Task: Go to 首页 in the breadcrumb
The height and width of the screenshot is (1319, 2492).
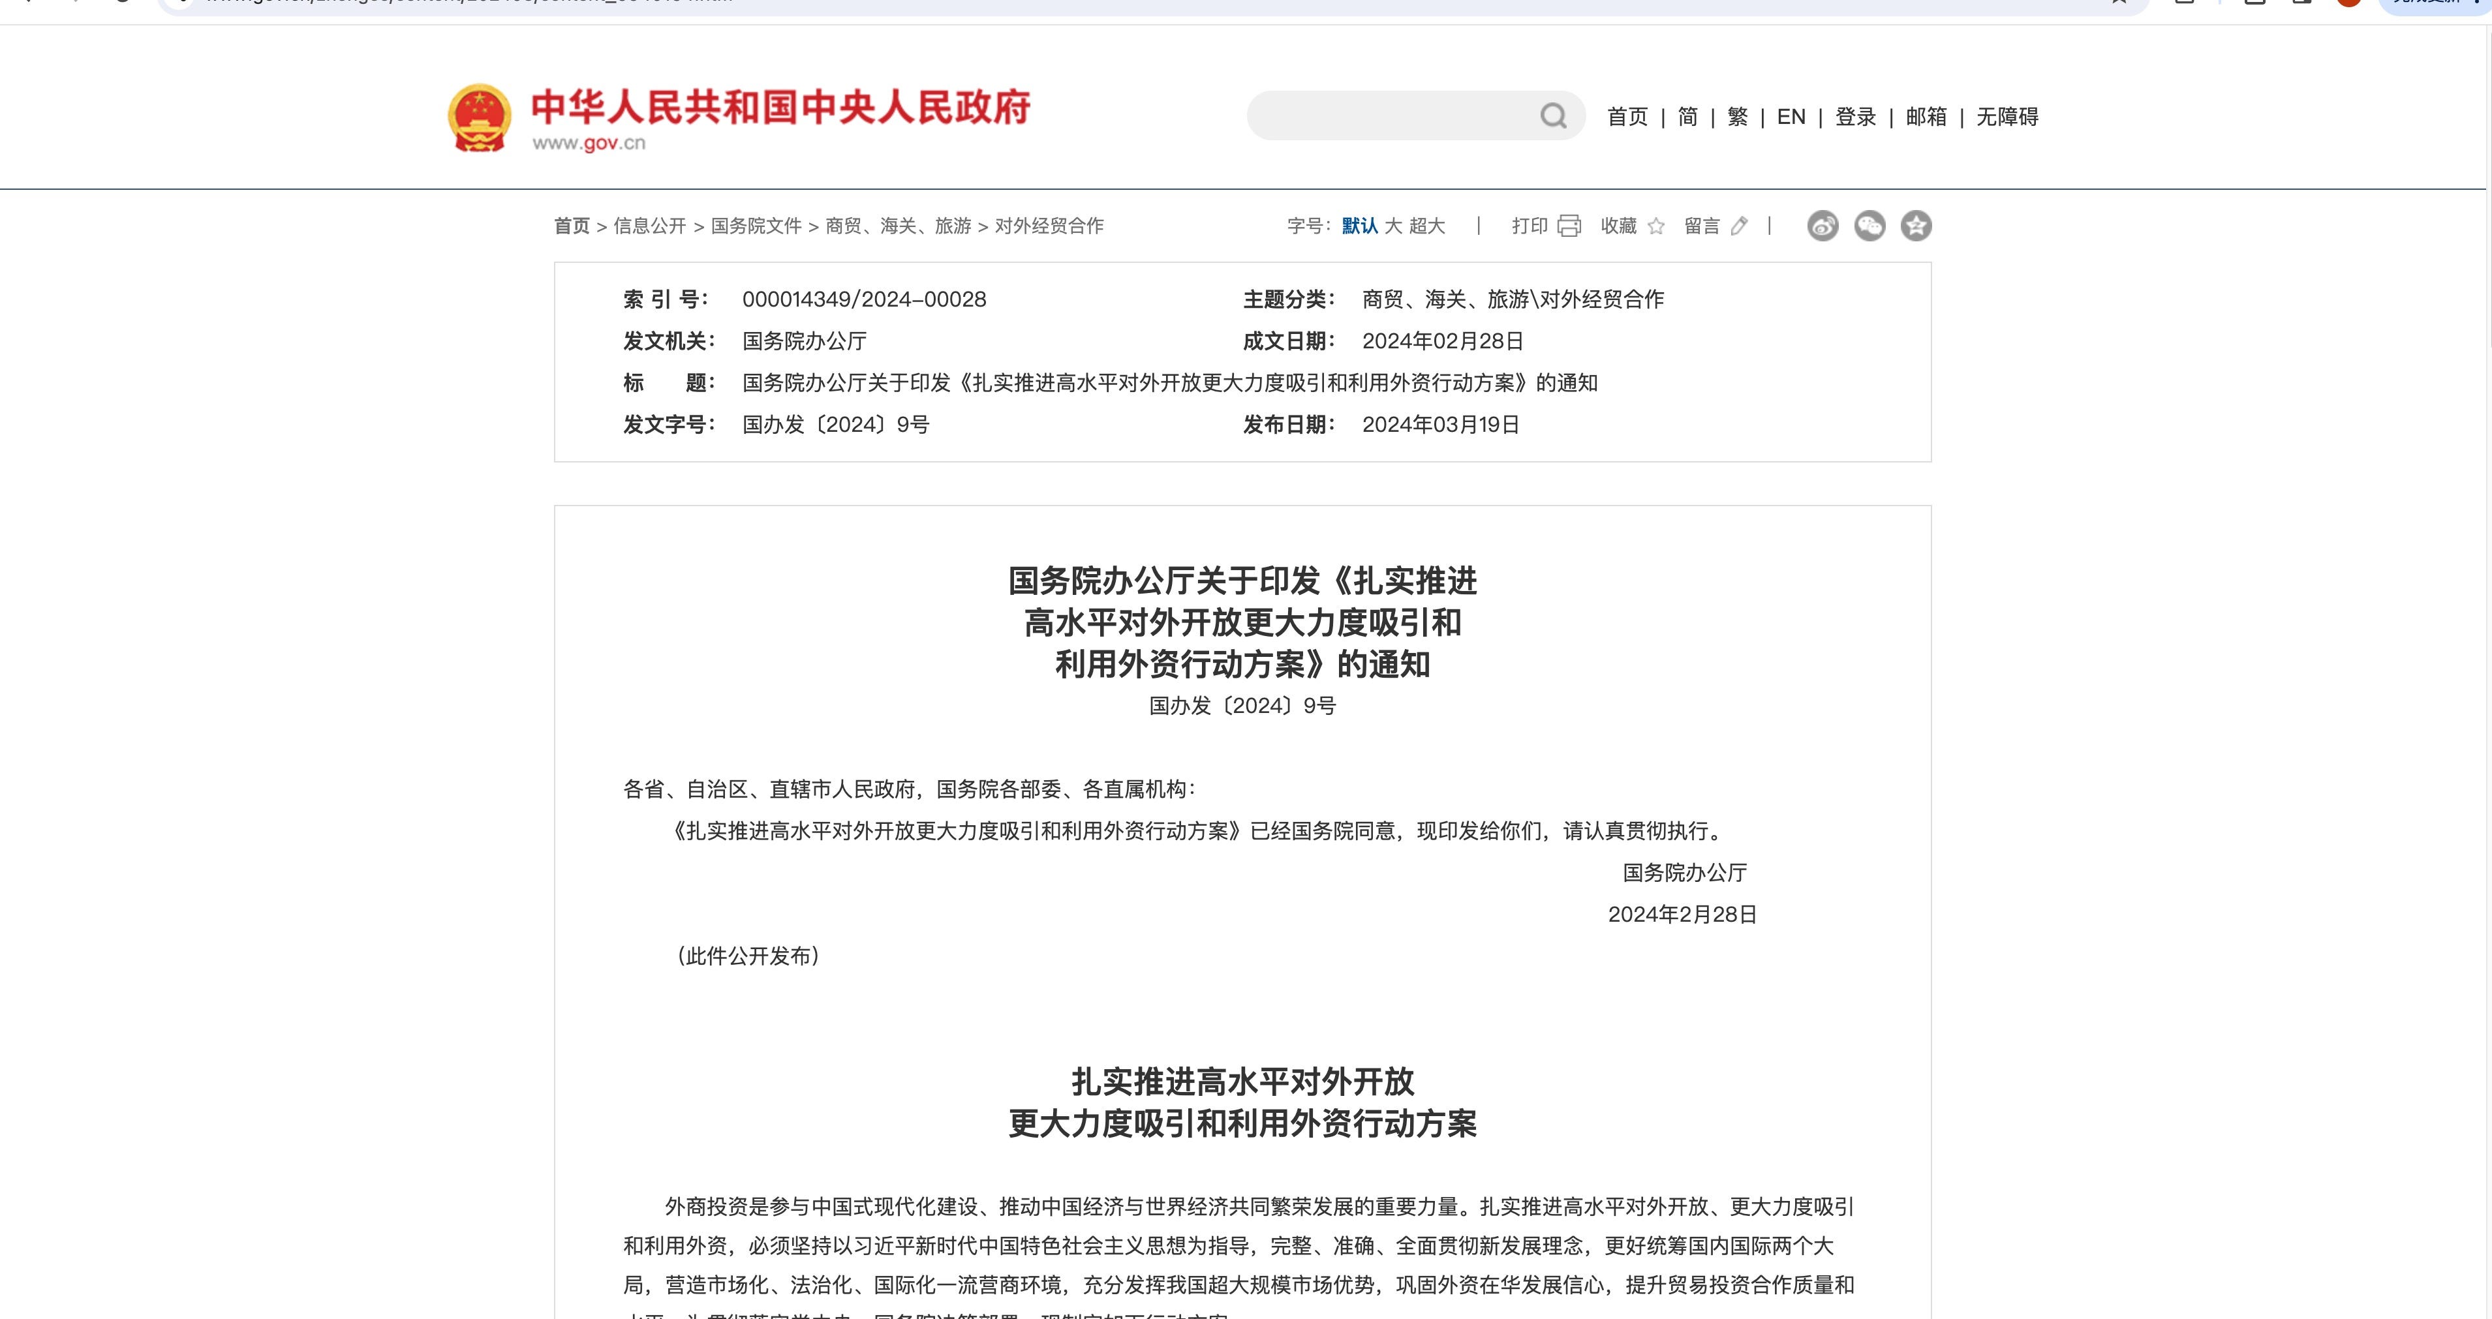Action: [572, 226]
